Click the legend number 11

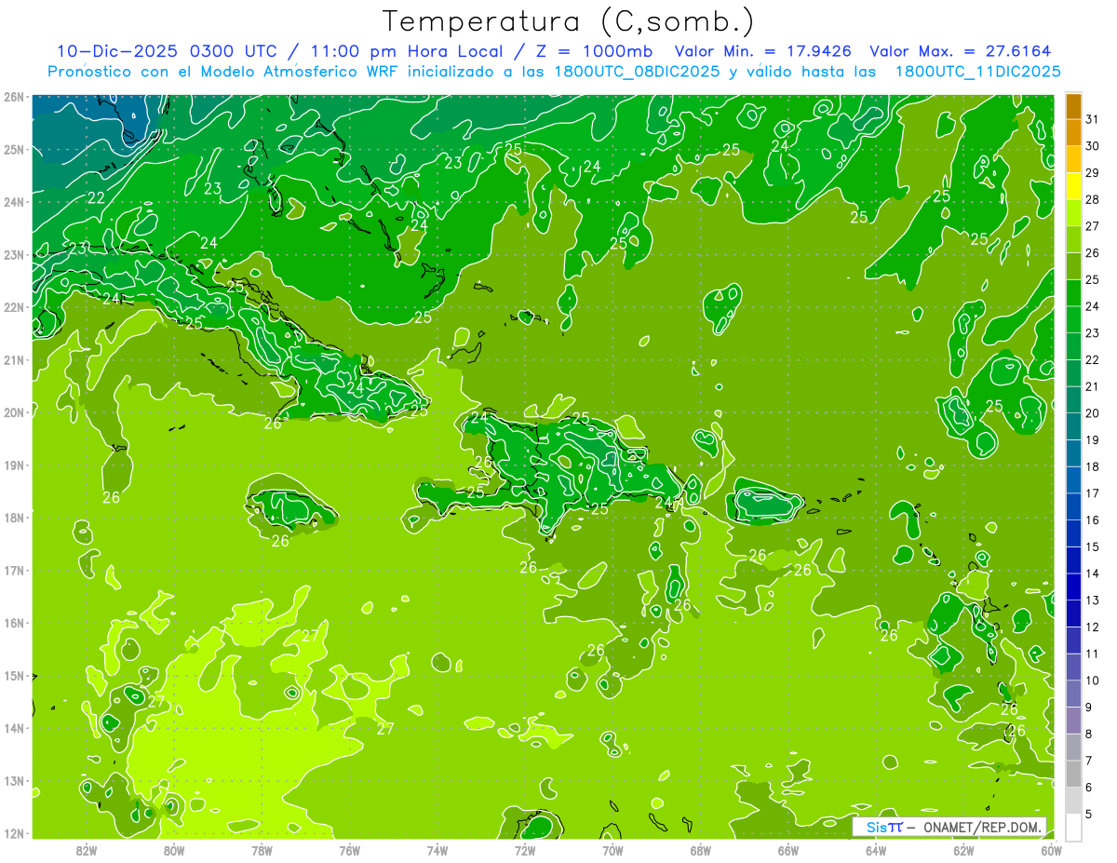1093,654
